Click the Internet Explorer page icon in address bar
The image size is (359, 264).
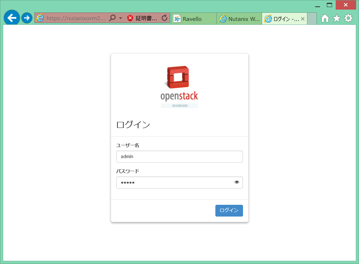(40, 18)
